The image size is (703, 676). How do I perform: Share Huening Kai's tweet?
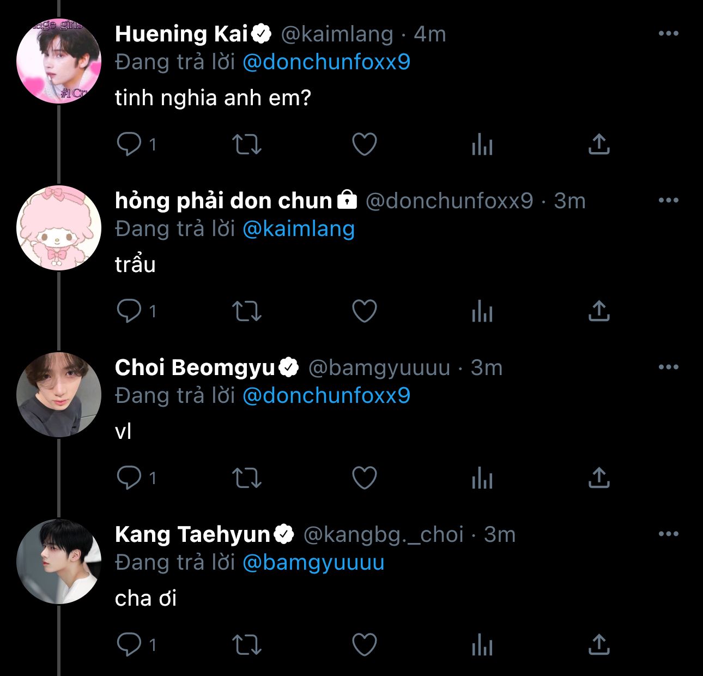(599, 144)
